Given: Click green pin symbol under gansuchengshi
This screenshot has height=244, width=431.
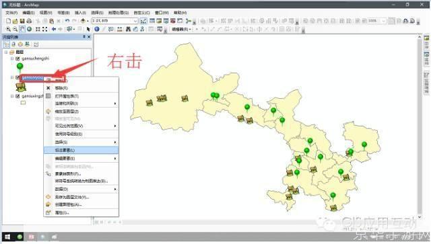Looking at the screenshot, I should point(20,67).
